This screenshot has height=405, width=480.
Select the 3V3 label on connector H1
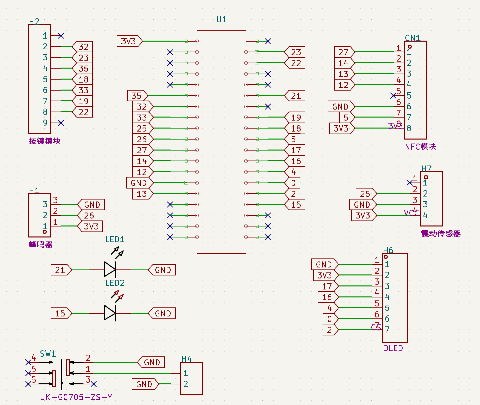pos(90,226)
